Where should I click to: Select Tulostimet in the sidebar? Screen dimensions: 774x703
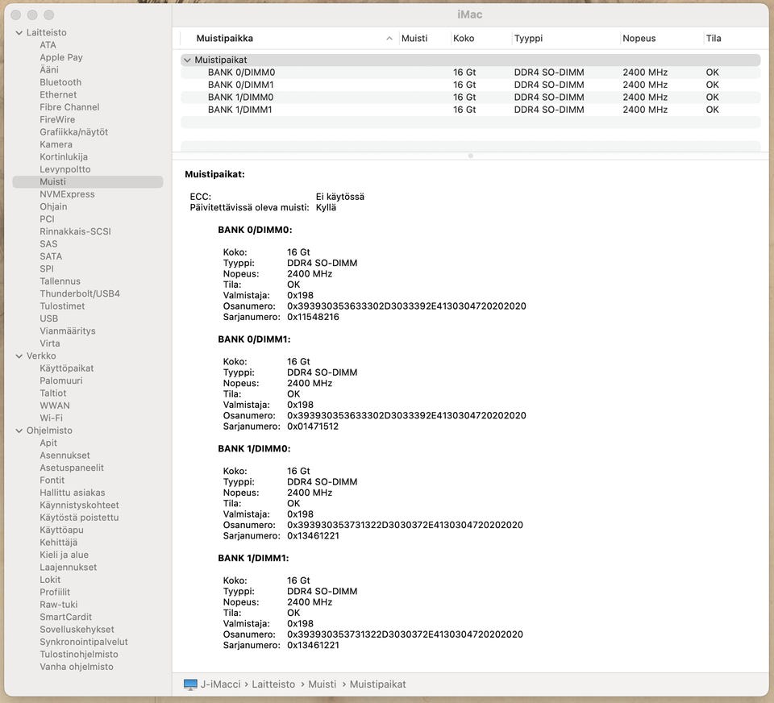[62, 306]
